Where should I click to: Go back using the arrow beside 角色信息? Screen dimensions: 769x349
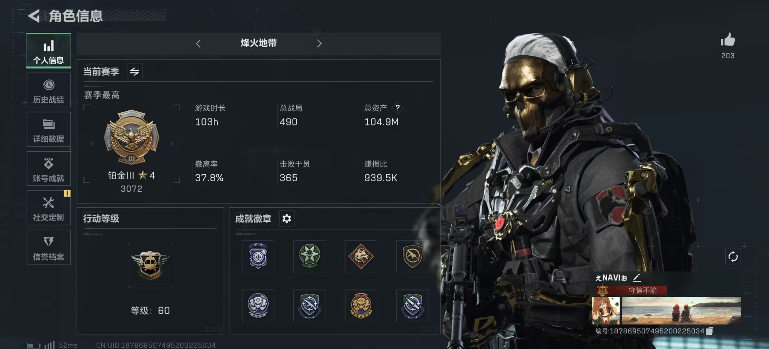[x=34, y=16]
